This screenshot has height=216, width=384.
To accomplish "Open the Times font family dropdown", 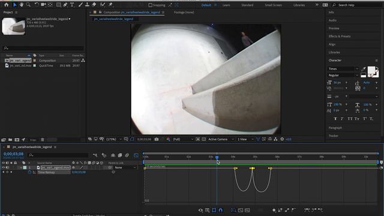I will 343,69.
